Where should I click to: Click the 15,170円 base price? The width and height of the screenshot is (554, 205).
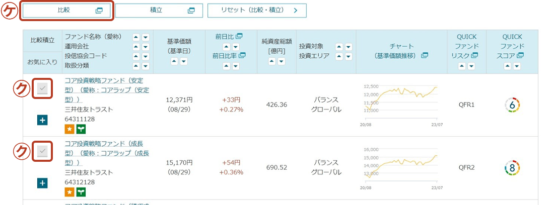[179, 163]
